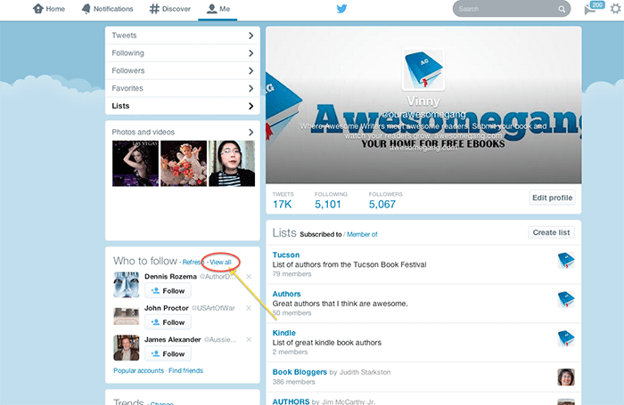
Task: Switch to the Member of lists
Action: click(x=362, y=234)
